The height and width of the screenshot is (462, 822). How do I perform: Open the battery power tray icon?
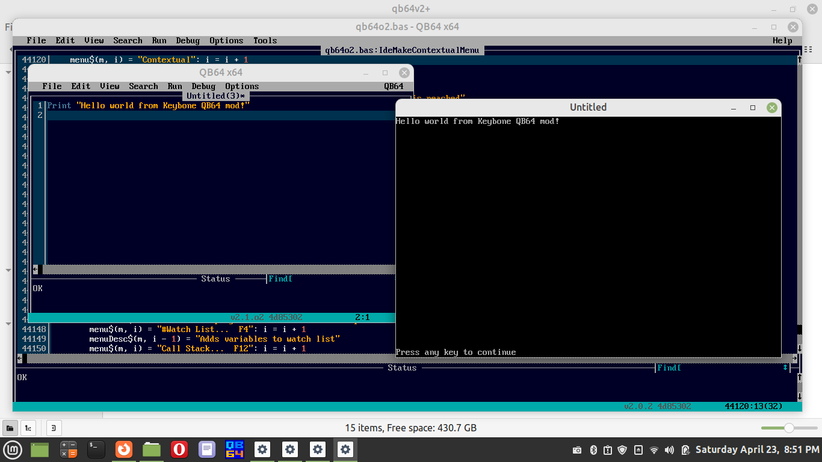point(685,450)
